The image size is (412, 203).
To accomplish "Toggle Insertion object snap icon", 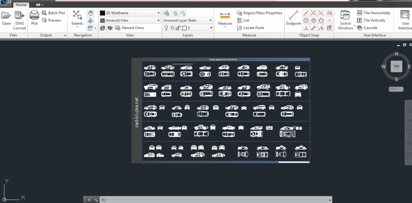I will point(330,13).
